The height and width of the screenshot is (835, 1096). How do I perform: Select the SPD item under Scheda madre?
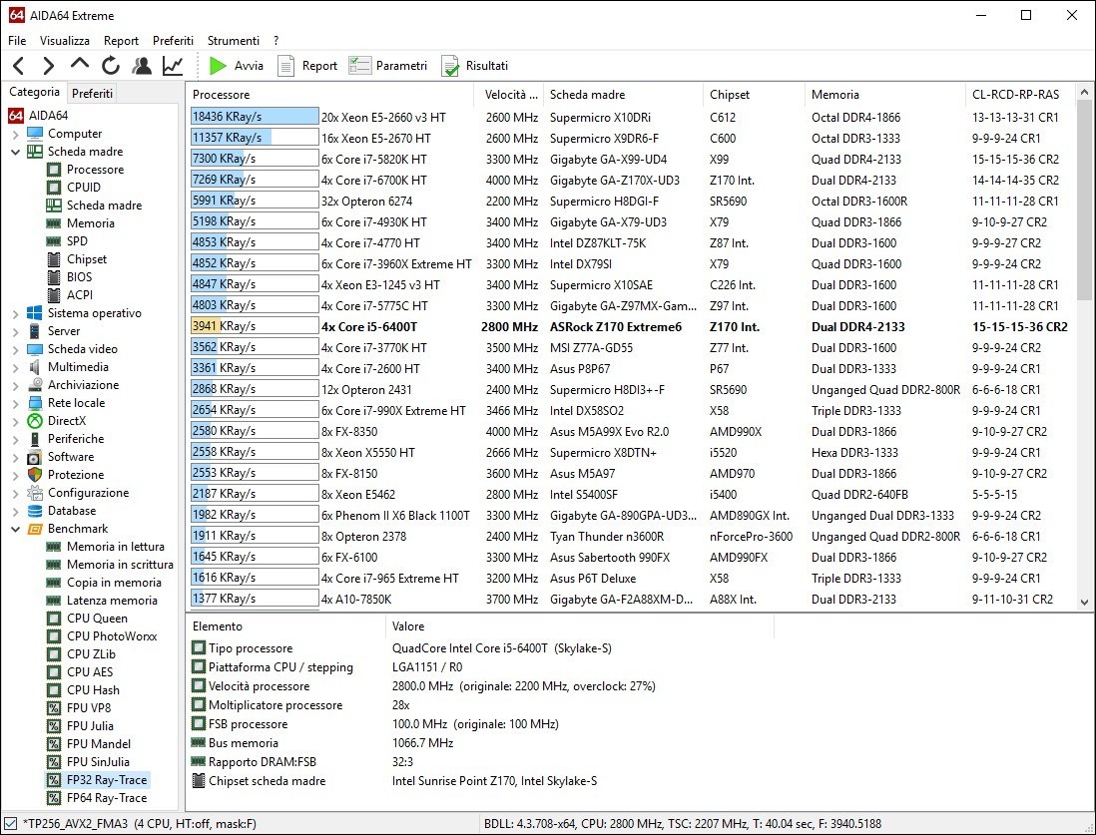[77, 241]
